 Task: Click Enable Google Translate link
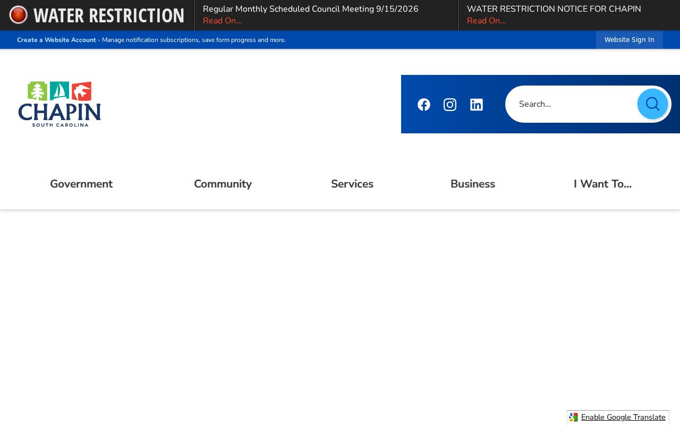pos(623,418)
